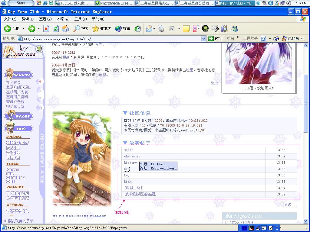Click the 已拦截:44 popup blocker button
This screenshot has width=310, height=232.
tap(293, 39)
